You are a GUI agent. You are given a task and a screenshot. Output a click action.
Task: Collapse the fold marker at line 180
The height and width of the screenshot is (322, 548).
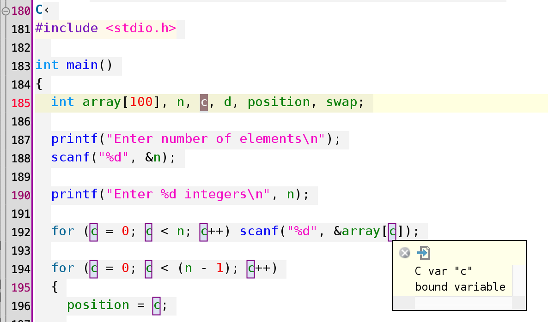pos(6,11)
